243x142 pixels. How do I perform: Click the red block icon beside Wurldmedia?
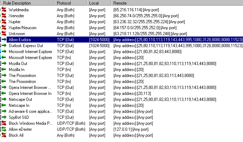(x=4, y=10)
